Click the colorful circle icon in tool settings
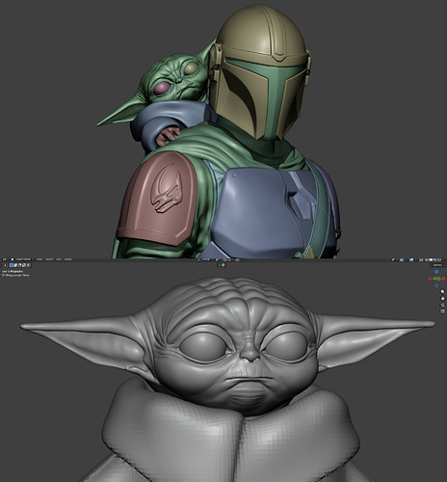Image resolution: width=447 pixels, height=482 pixels. tap(223, 265)
